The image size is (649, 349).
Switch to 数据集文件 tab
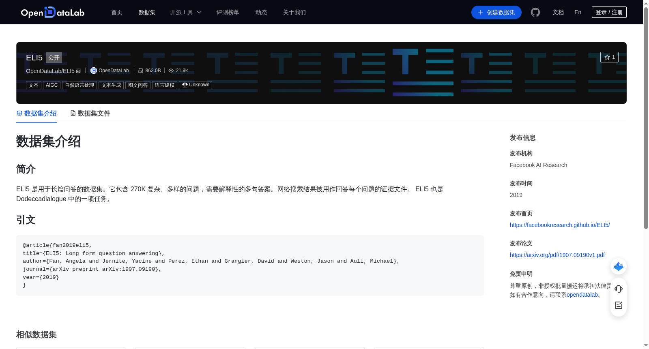point(90,113)
